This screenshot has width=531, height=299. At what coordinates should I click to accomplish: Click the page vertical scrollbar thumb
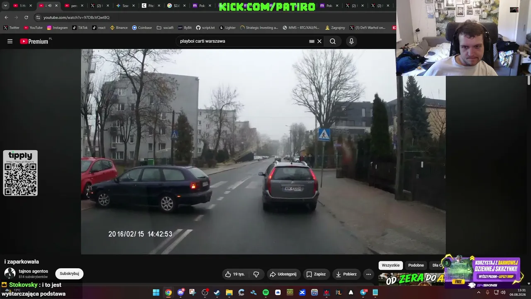click(x=529, y=81)
